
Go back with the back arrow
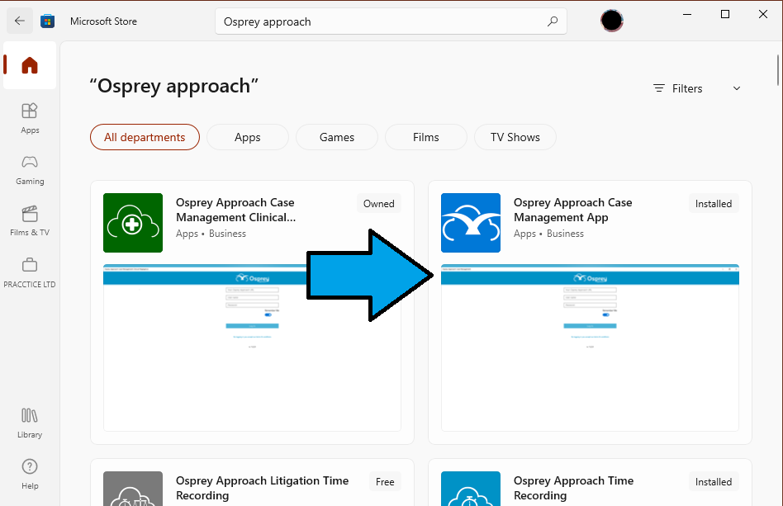coord(20,21)
